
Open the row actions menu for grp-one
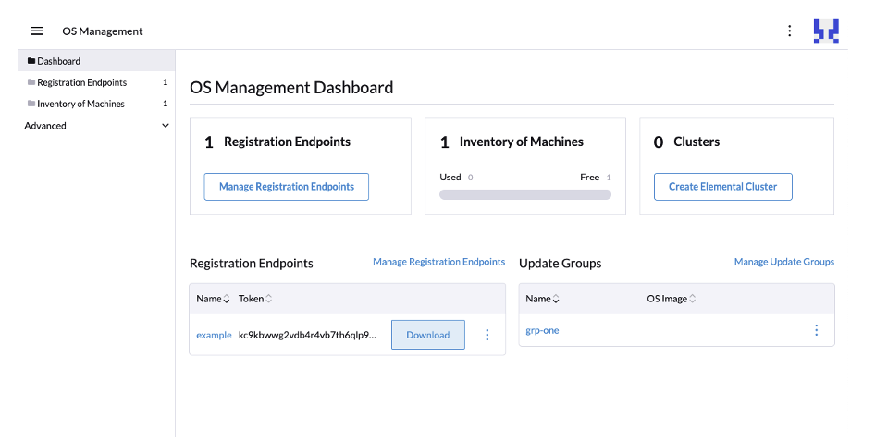click(x=816, y=330)
